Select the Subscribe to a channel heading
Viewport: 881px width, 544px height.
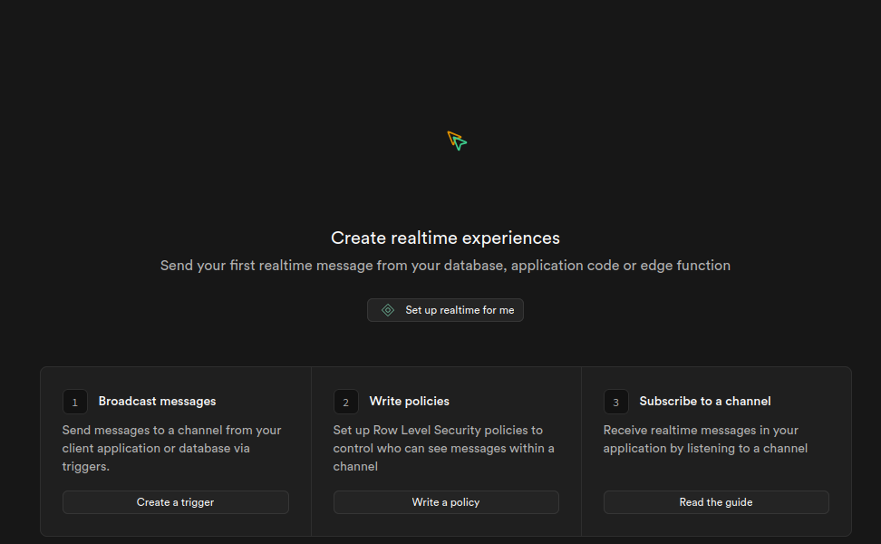tap(705, 401)
